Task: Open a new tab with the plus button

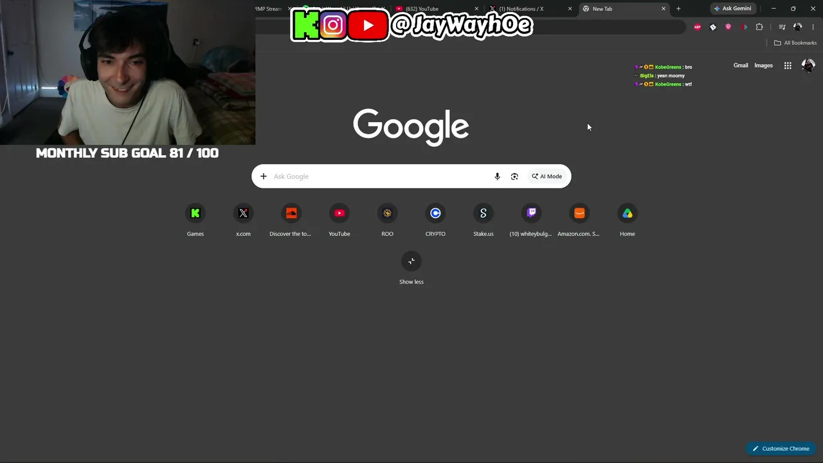Action: 678,9
